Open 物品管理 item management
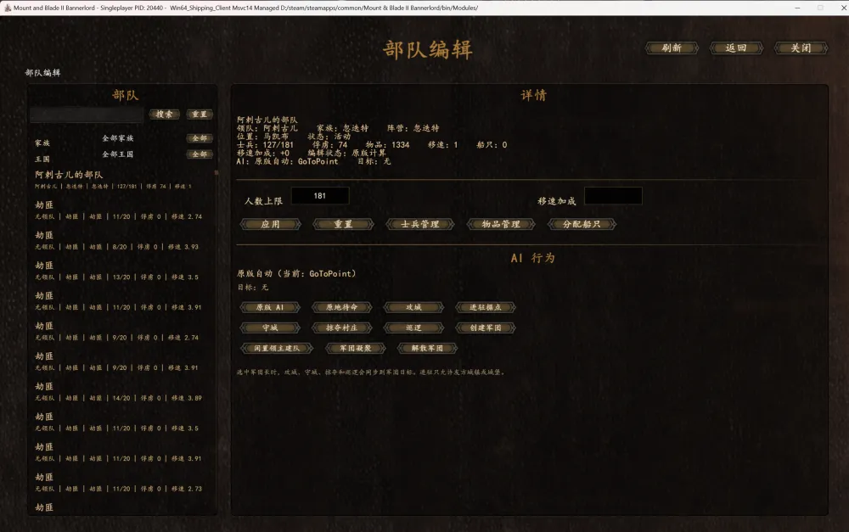Screen dimensions: 849x532 click(x=501, y=224)
